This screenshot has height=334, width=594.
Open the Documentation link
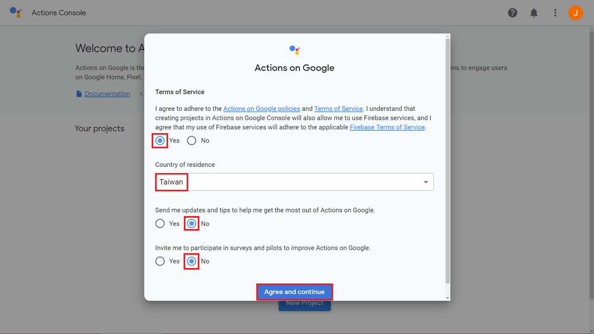[107, 94]
